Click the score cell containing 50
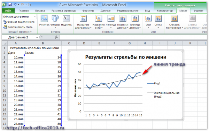The image size is (209, 131). (43, 124)
